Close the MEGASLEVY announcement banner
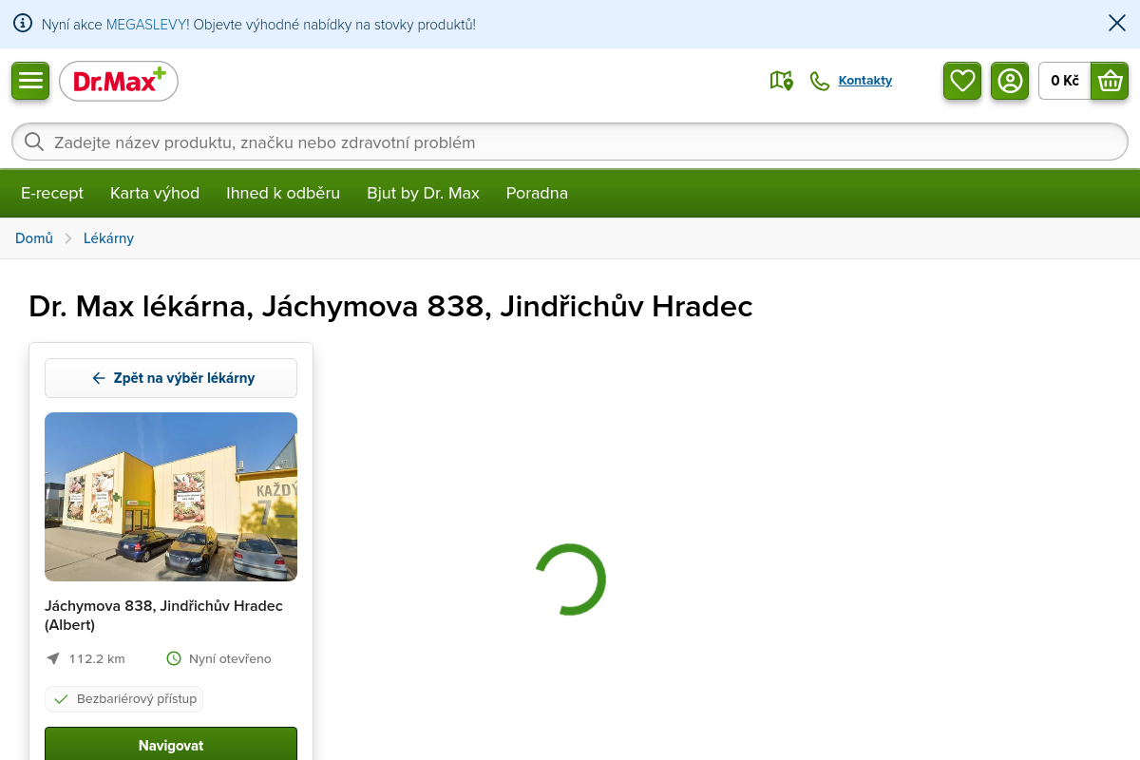The height and width of the screenshot is (760, 1140). (1117, 24)
